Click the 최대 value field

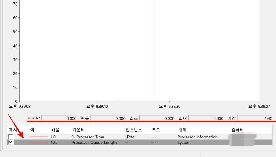pyautogui.click(x=206, y=118)
